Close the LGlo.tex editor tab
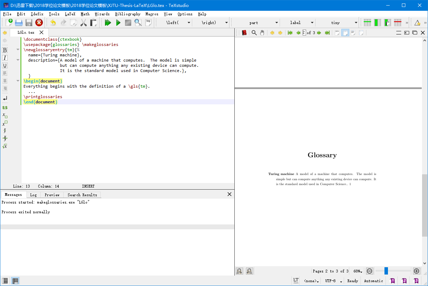428x286 pixels. (41, 32)
